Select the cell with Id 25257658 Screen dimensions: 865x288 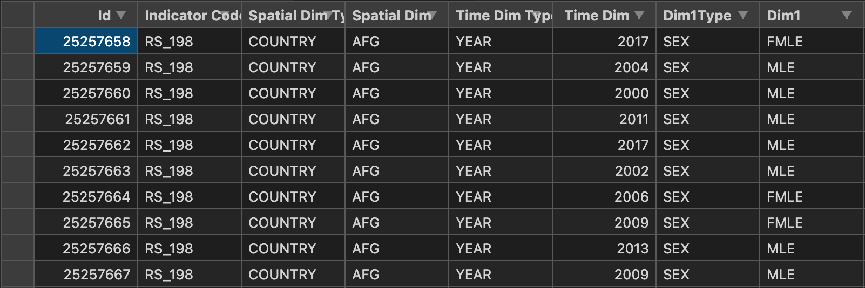tap(86, 41)
